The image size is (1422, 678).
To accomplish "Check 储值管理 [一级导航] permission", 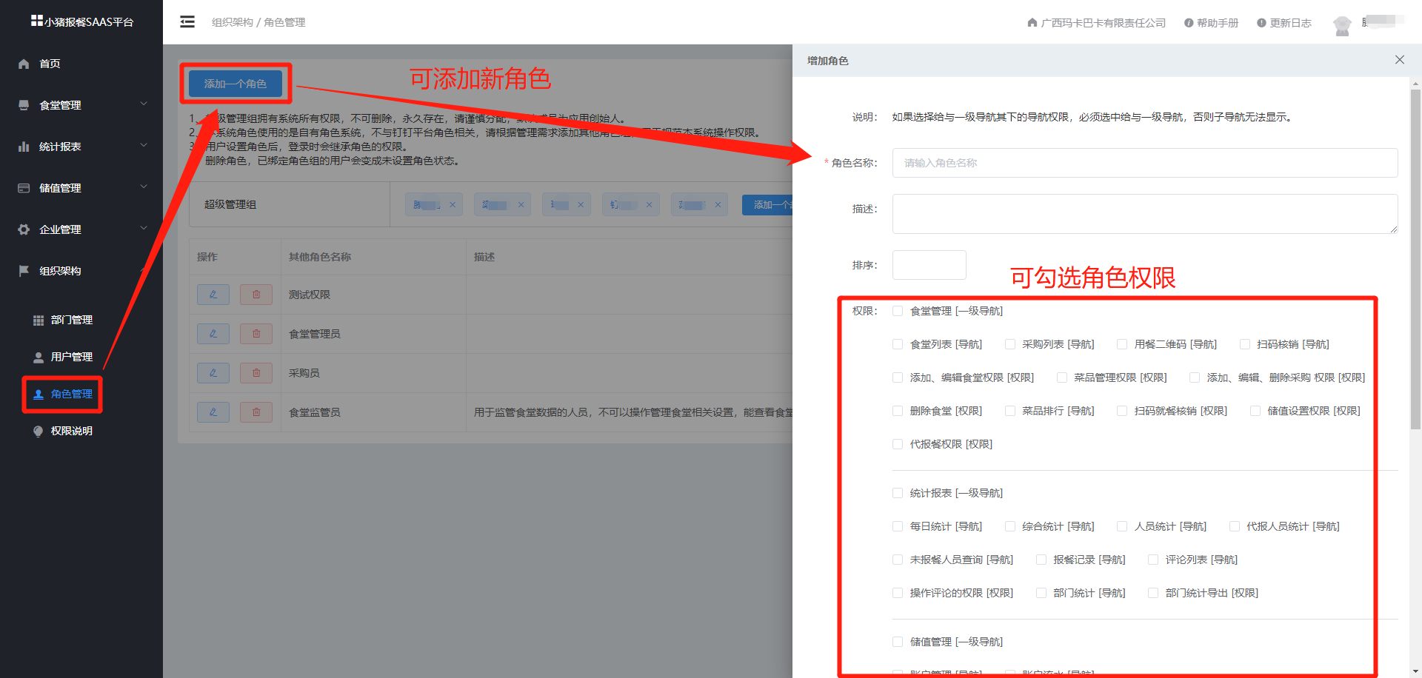I will tap(898, 642).
